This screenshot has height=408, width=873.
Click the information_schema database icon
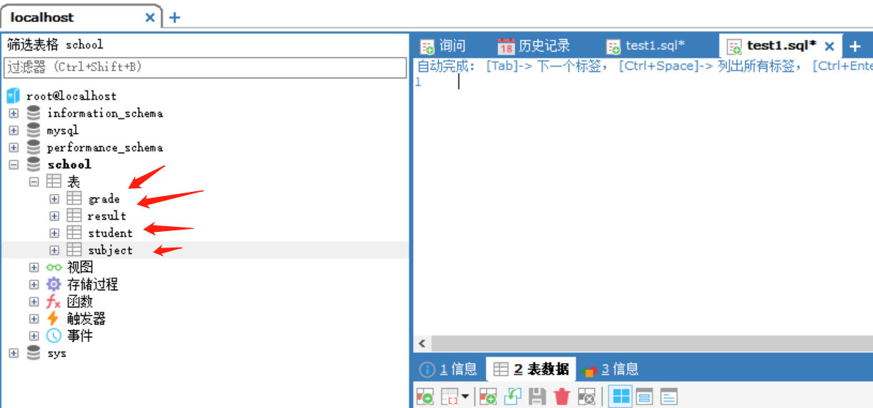coord(34,113)
